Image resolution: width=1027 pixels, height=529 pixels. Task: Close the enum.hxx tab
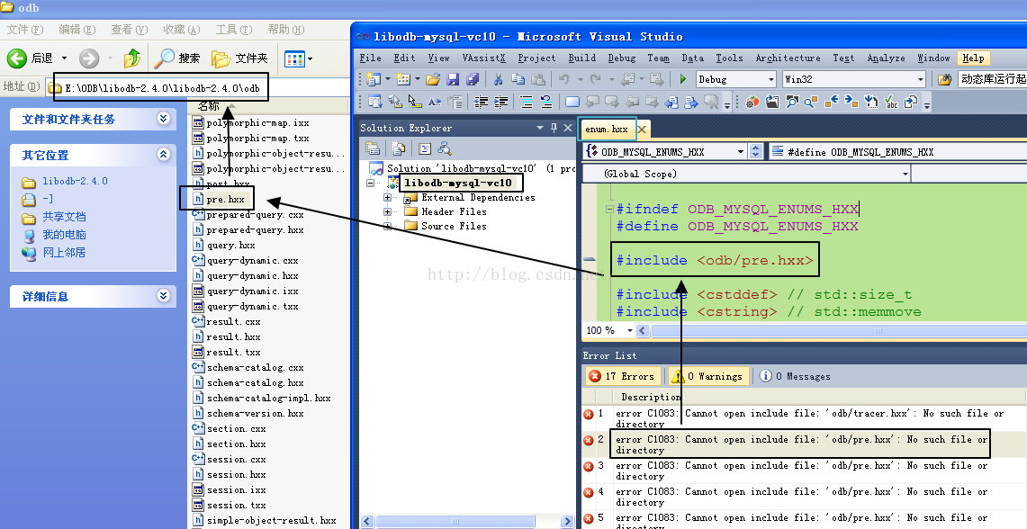(642, 130)
